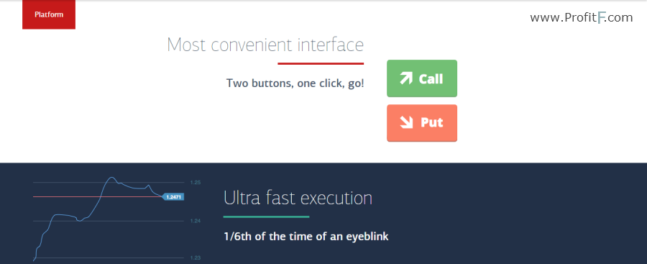Viewport: 647px width, 264px height.
Task: Click the blue price line peak on chart
Action: 111,178
